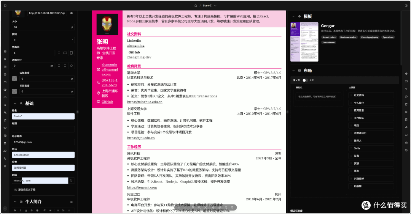Toggle the 全宽 full-width switch
Viewport: 411px width, 214px height.
click(x=305, y=80)
